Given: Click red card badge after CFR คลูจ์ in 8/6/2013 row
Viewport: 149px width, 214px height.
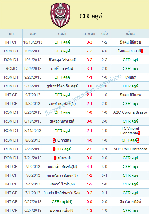Looking at the screenshot, I should pyautogui.click(x=138, y=140).
